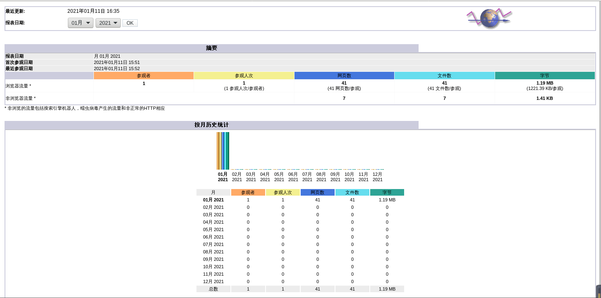Image resolution: width=601 pixels, height=298 pixels.
Task: Click the timestamp 2021年01月11日 16:35
Action: (93, 11)
